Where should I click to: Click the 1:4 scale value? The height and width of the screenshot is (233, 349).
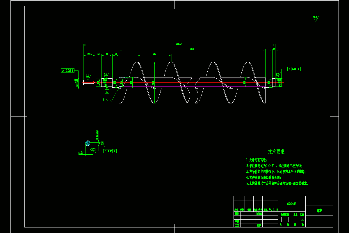coord(302,220)
